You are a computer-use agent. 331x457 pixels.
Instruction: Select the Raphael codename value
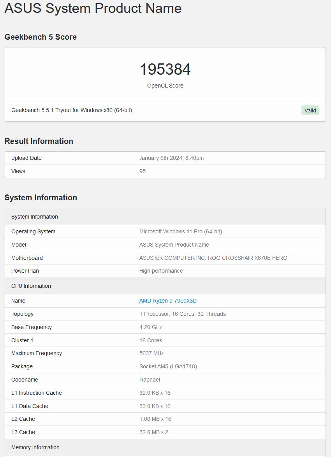(x=150, y=380)
